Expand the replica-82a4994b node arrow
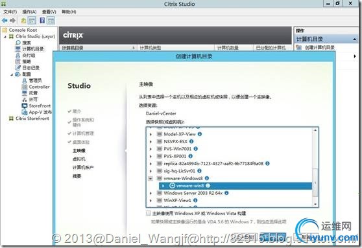 point(151,164)
